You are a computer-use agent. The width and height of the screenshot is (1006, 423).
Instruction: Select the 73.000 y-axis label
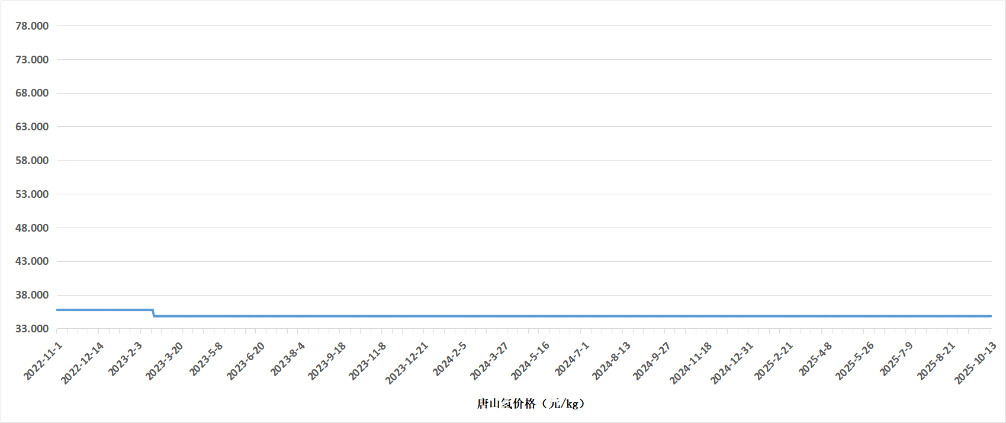32,60
